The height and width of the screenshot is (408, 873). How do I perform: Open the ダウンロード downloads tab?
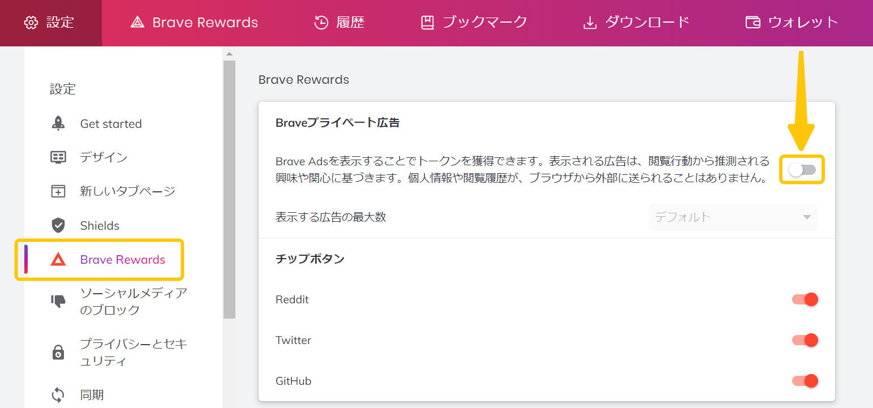637,23
